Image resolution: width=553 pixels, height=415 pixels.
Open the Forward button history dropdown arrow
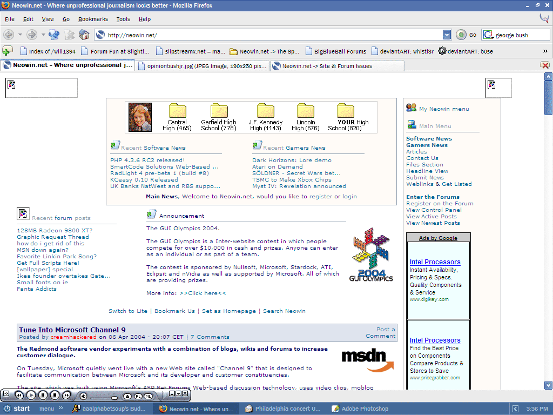(43, 35)
